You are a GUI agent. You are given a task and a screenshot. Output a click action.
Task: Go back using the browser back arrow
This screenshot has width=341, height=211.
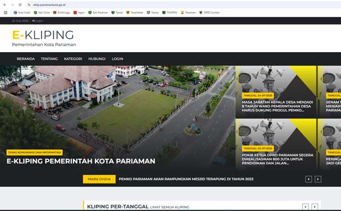tap(5, 5)
